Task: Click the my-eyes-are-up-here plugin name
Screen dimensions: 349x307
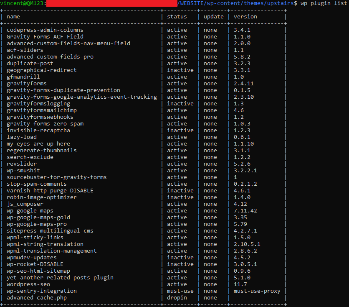Action: (38, 144)
